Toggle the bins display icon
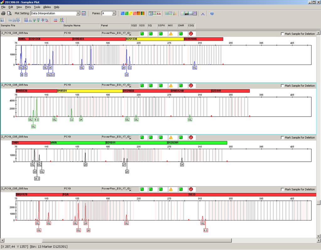This screenshot has height=250, width=321. click(26, 20)
